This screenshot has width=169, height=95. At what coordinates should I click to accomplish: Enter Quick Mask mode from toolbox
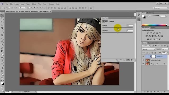(2, 87)
